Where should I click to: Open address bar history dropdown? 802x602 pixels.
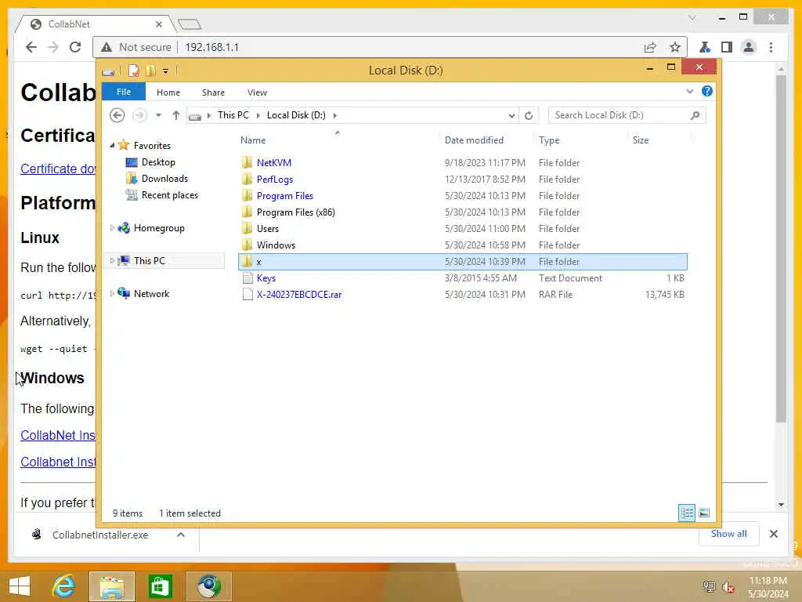click(511, 116)
